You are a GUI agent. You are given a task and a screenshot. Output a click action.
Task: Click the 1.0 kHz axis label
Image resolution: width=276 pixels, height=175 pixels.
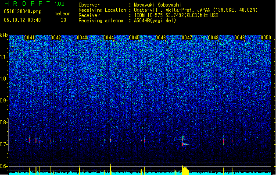coord(4,79)
